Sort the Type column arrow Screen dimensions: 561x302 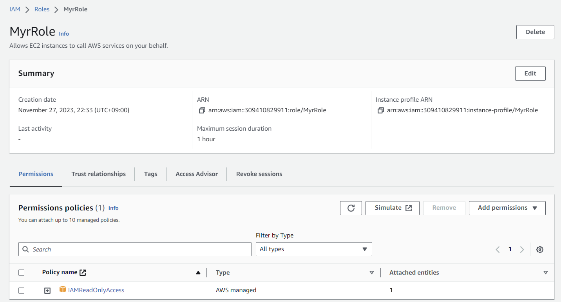372,273
